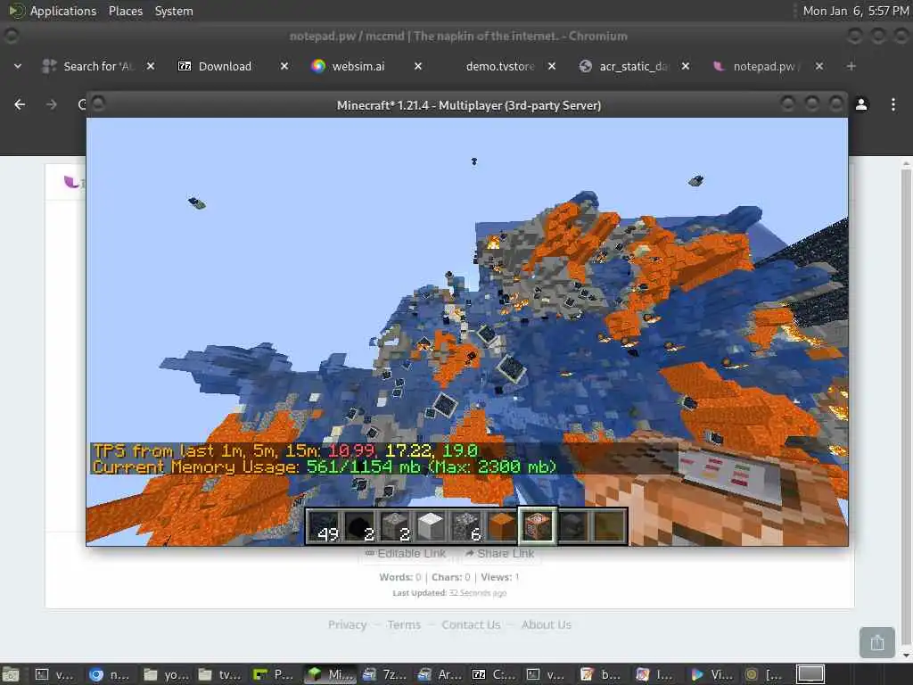Select orange block hotbar slot
Image resolution: width=913 pixels, height=685 pixels.
(x=502, y=526)
